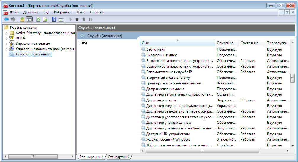The image size is (298, 162).
Task: Click the services list vertical scrollbar thumb
Action: [x=292, y=78]
